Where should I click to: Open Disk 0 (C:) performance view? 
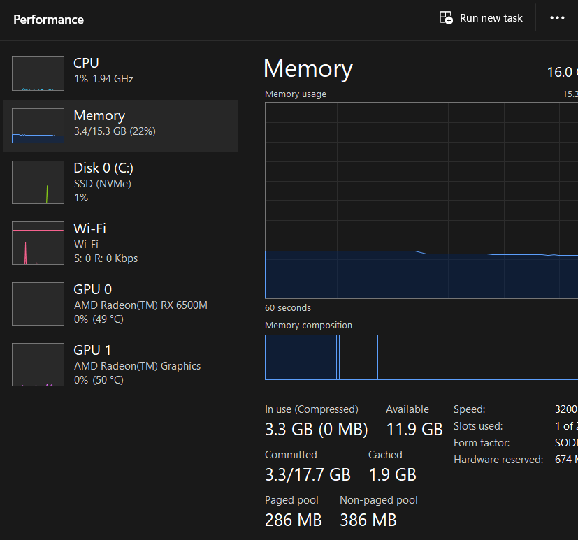[120, 182]
